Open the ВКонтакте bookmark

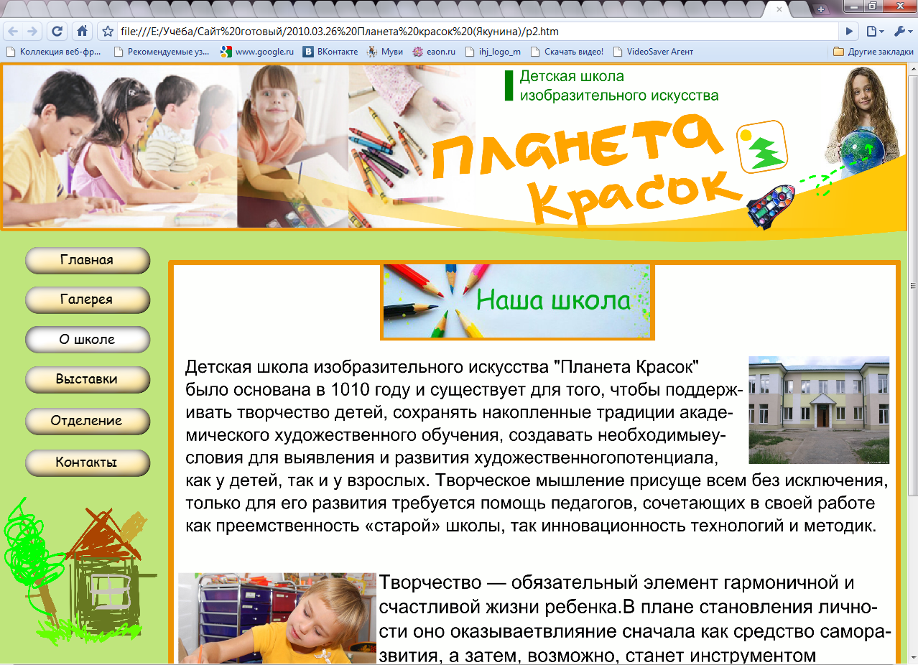[x=330, y=52]
